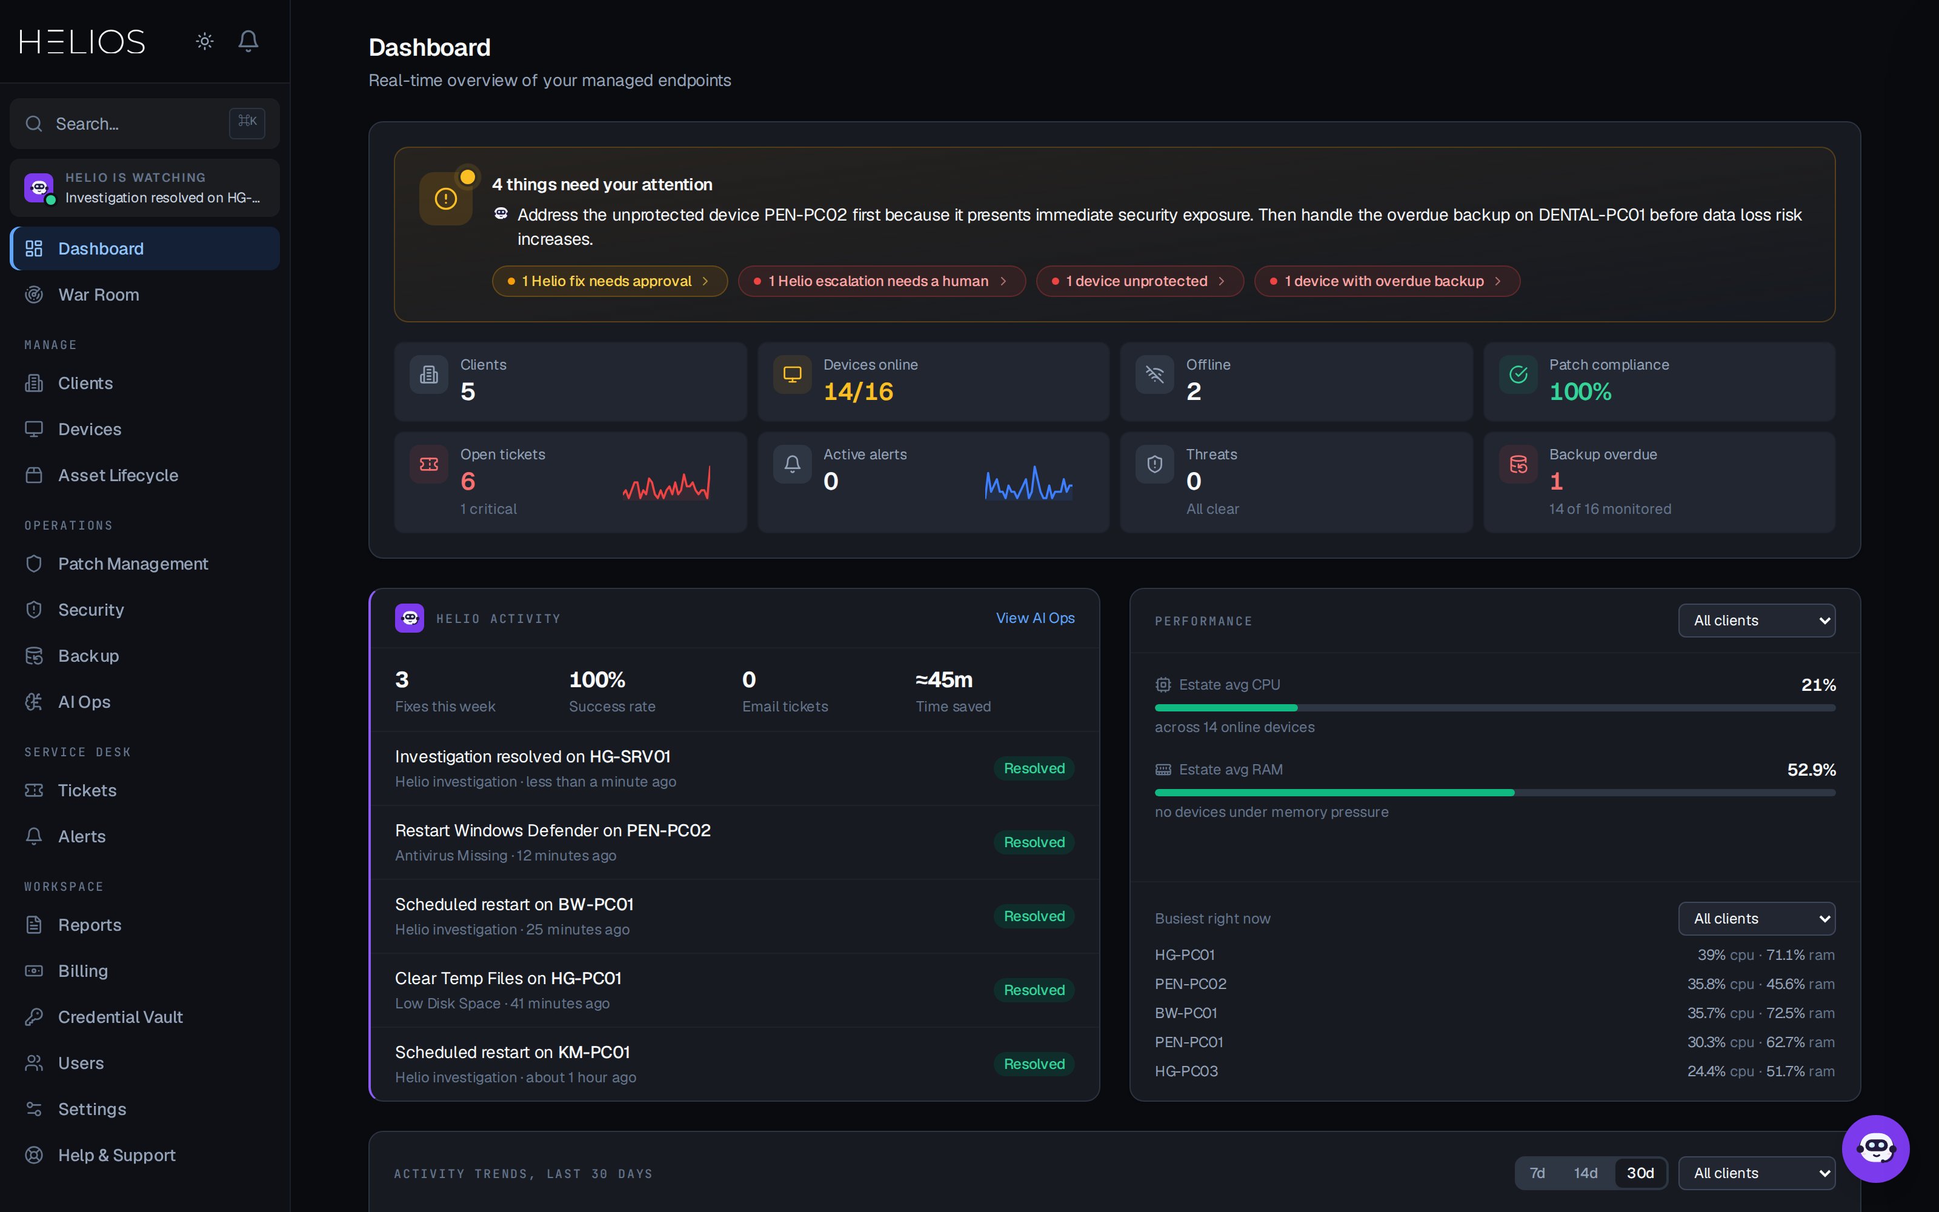Click the War Room radar icon
Viewport: 1939px width, 1212px height.
[34, 294]
